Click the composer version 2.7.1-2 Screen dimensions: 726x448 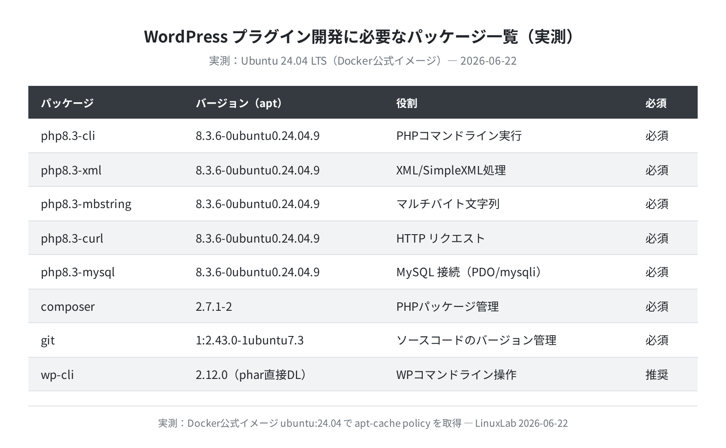point(214,306)
